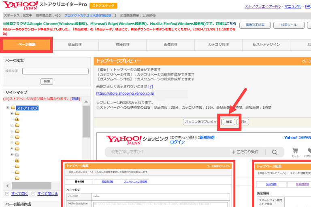311x207 pixels.
Task: Click the 追加画像容量：1,190MB text
Action: click(x=138, y=15)
